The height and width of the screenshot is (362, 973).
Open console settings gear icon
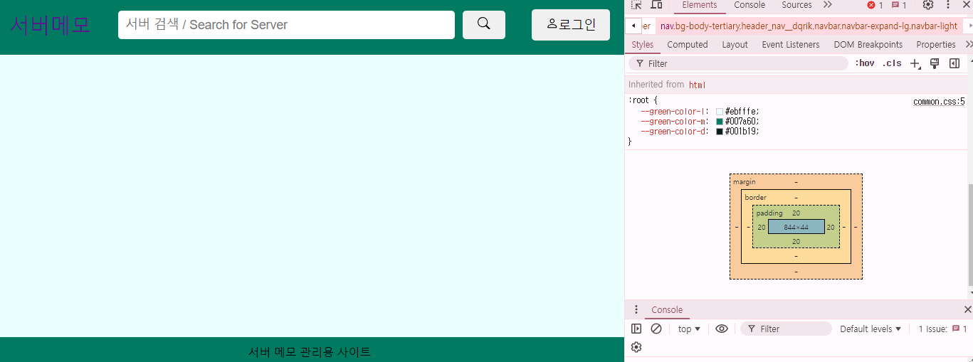636,347
